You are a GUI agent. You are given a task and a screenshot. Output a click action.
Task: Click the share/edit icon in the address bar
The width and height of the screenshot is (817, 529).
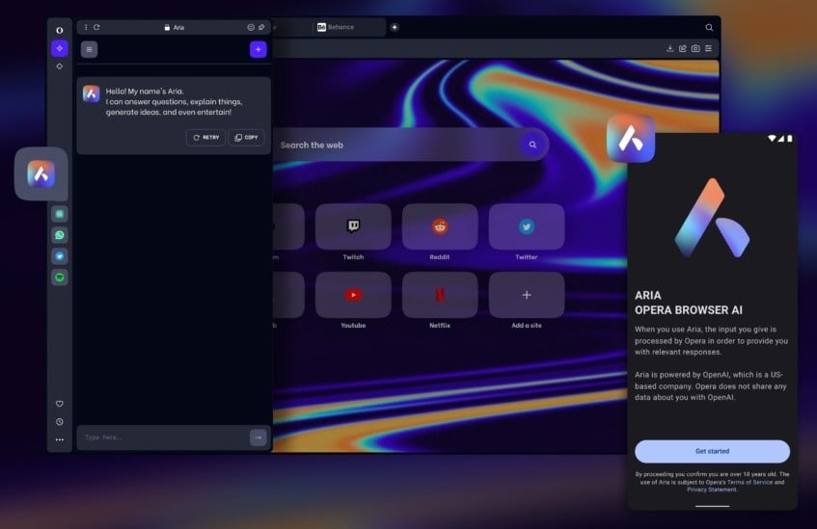[x=683, y=48]
